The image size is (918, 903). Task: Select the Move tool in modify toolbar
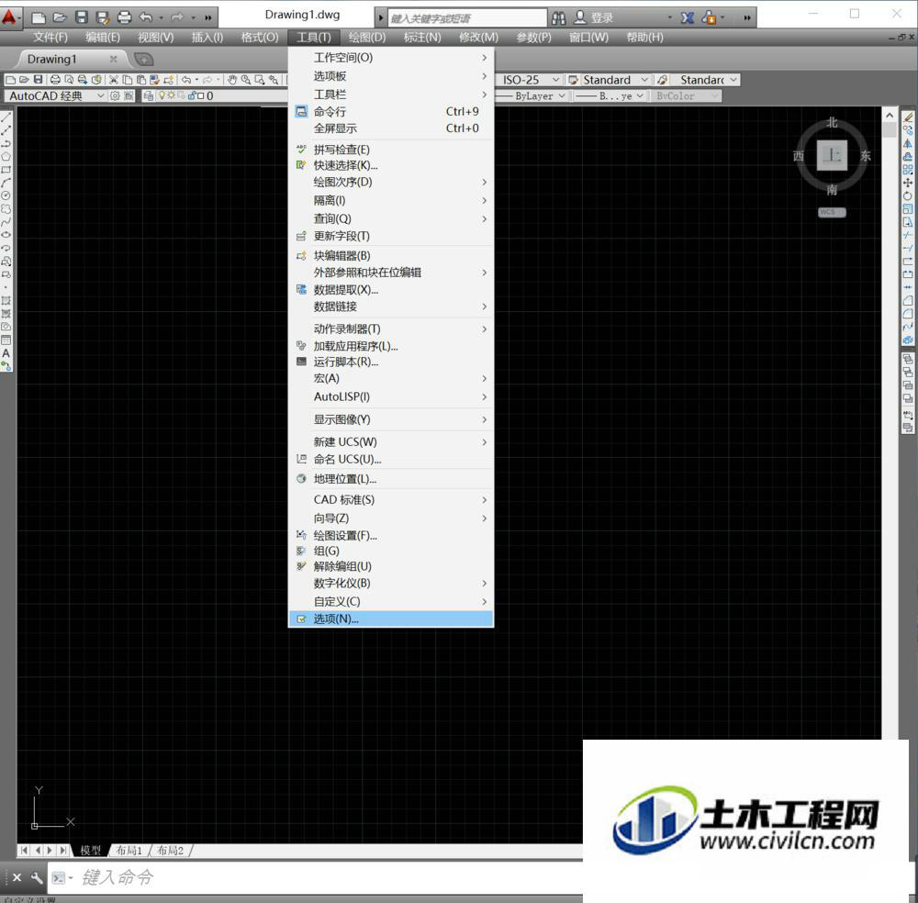coord(908,183)
